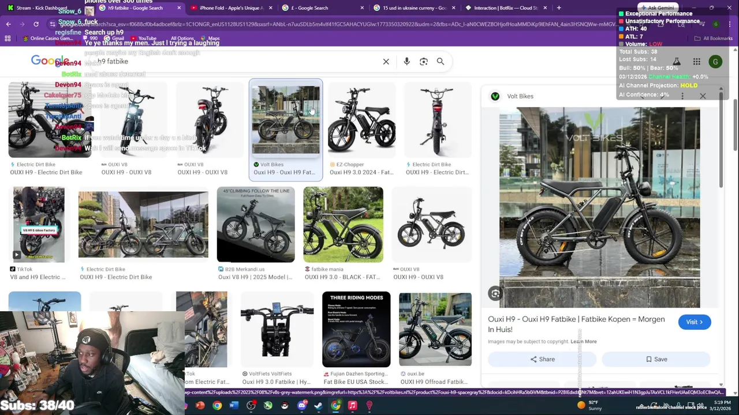This screenshot has height=415, width=739.
Task: Open bookmarks bar apps grid icon
Action: pyautogui.click(x=8, y=39)
